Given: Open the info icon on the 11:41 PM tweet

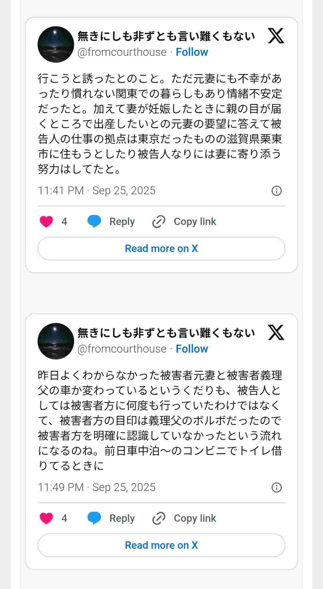Looking at the screenshot, I should pyautogui.click(x=276, y=191).
